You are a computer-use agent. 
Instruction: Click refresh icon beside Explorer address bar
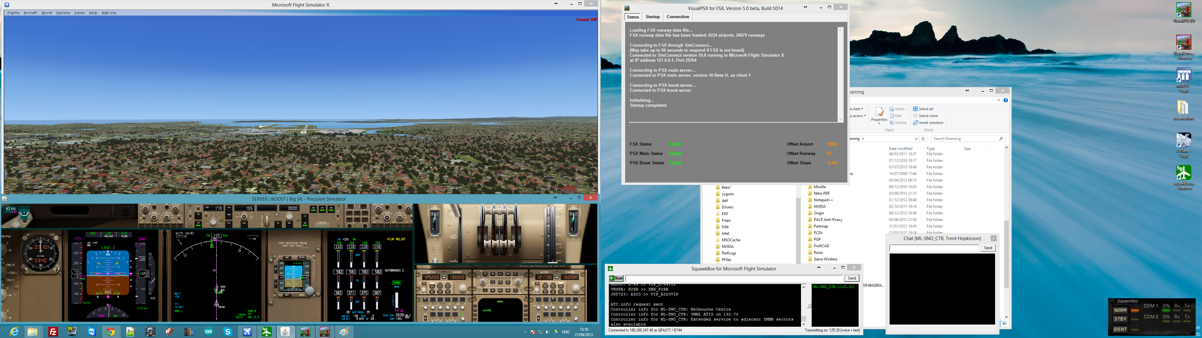[x=923, y=139]
